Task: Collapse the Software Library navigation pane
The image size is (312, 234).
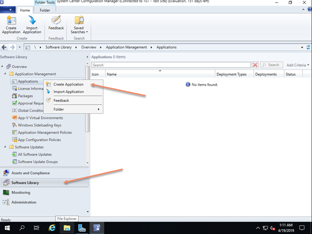Action: tap(87, 57)
